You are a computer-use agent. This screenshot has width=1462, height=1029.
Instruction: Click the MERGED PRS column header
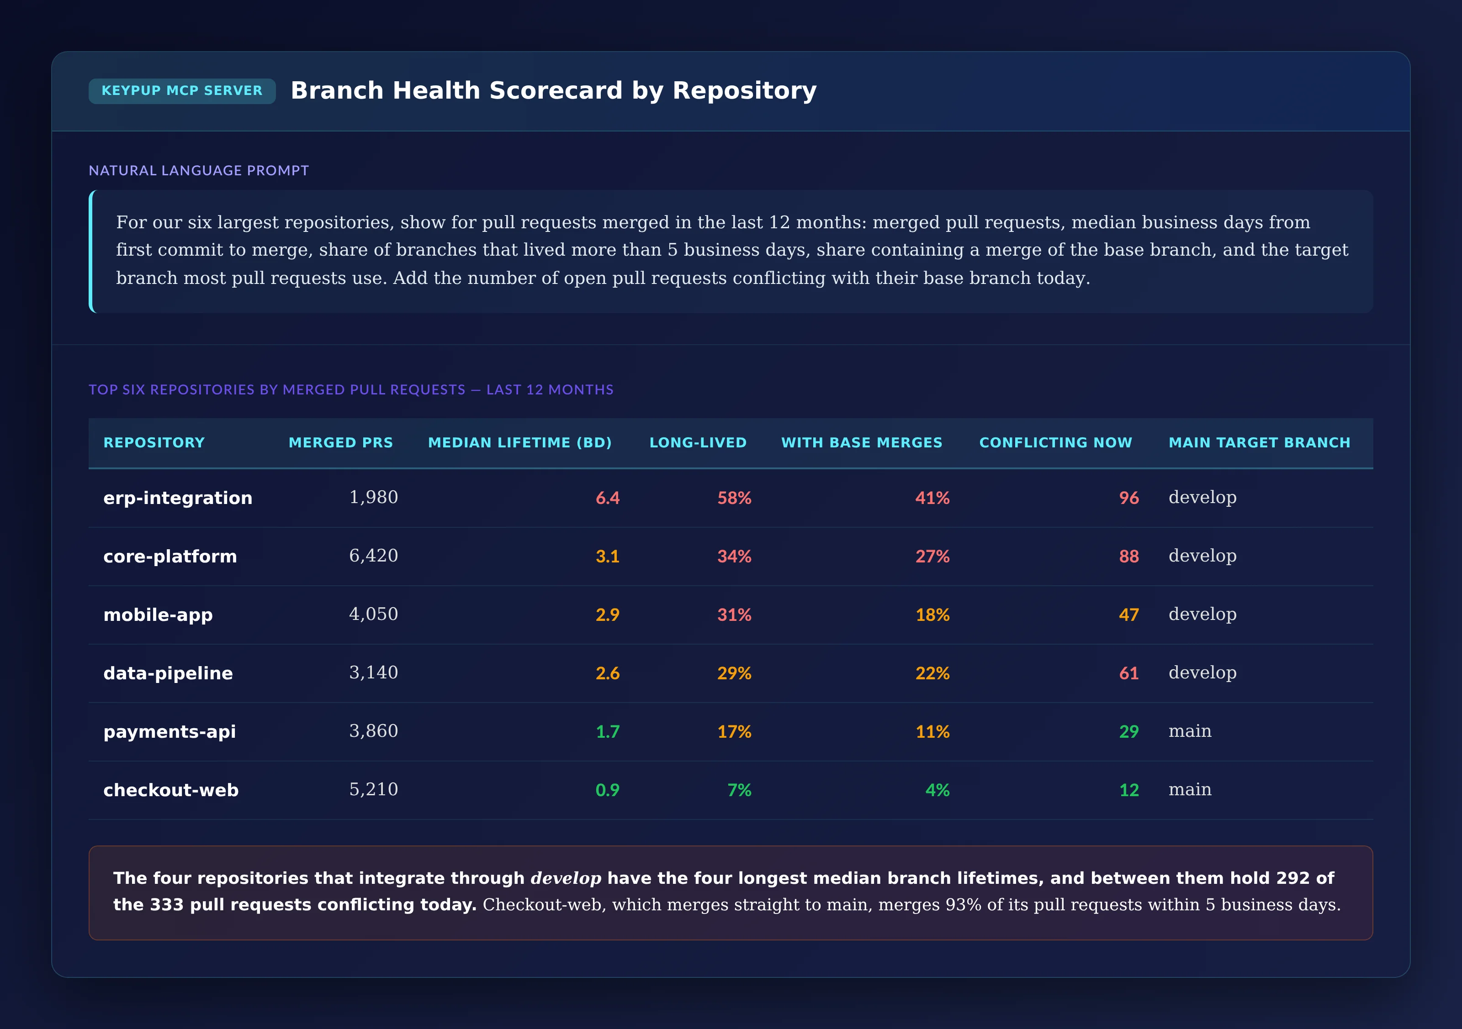tap(341, 443)
